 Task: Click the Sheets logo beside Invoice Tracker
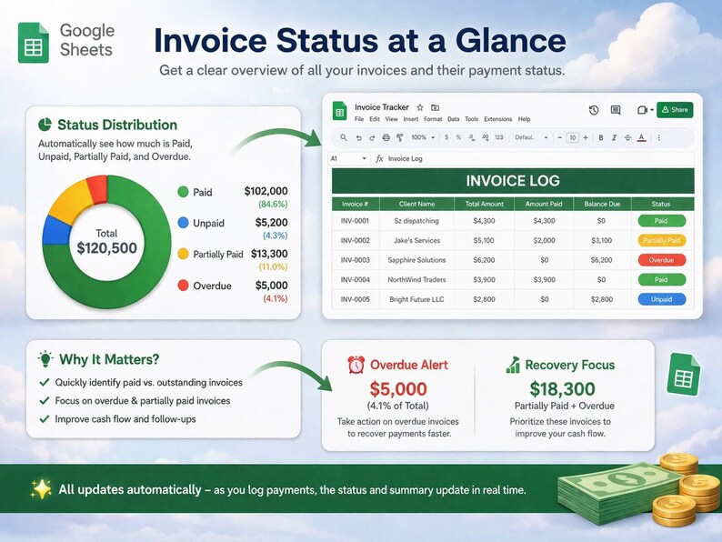point(339,111)
